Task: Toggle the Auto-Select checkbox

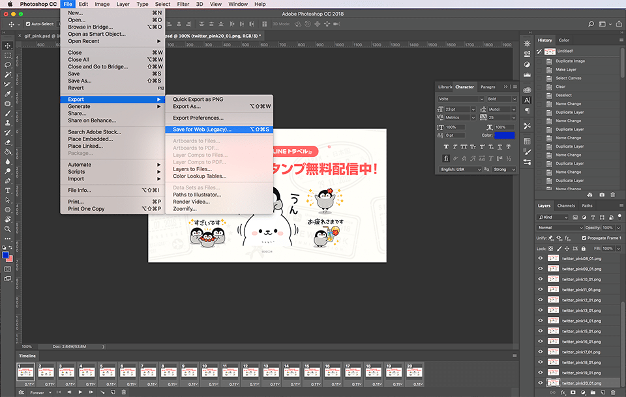Action: point(28,24)
